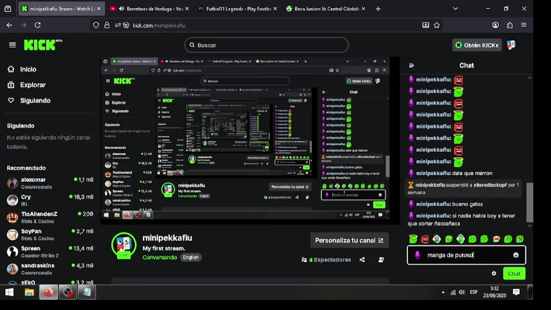Click the suspended user alteredlockupf in chat
The width and height of the screenshot is (551, 310).
[x=489, y=185]
